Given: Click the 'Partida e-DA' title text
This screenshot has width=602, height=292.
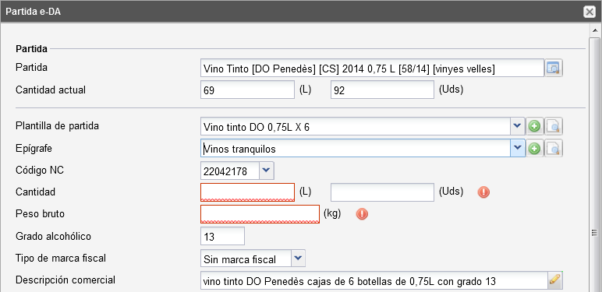Looking at the screenshot, I should [34, 12].
